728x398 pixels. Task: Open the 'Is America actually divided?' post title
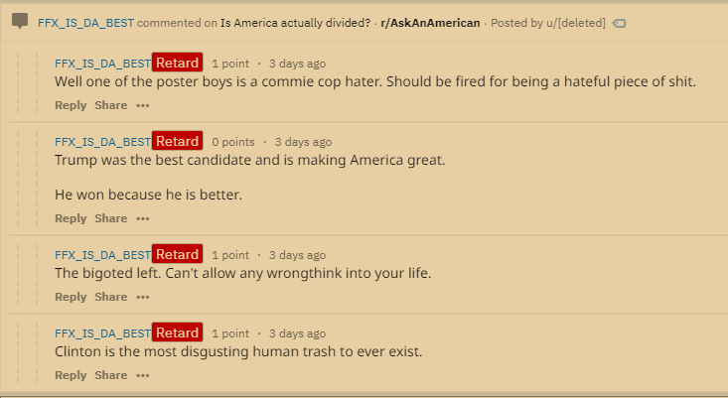coord(295,23)
